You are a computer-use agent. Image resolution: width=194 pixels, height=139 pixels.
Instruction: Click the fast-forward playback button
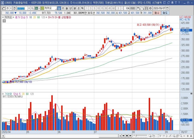130,136
